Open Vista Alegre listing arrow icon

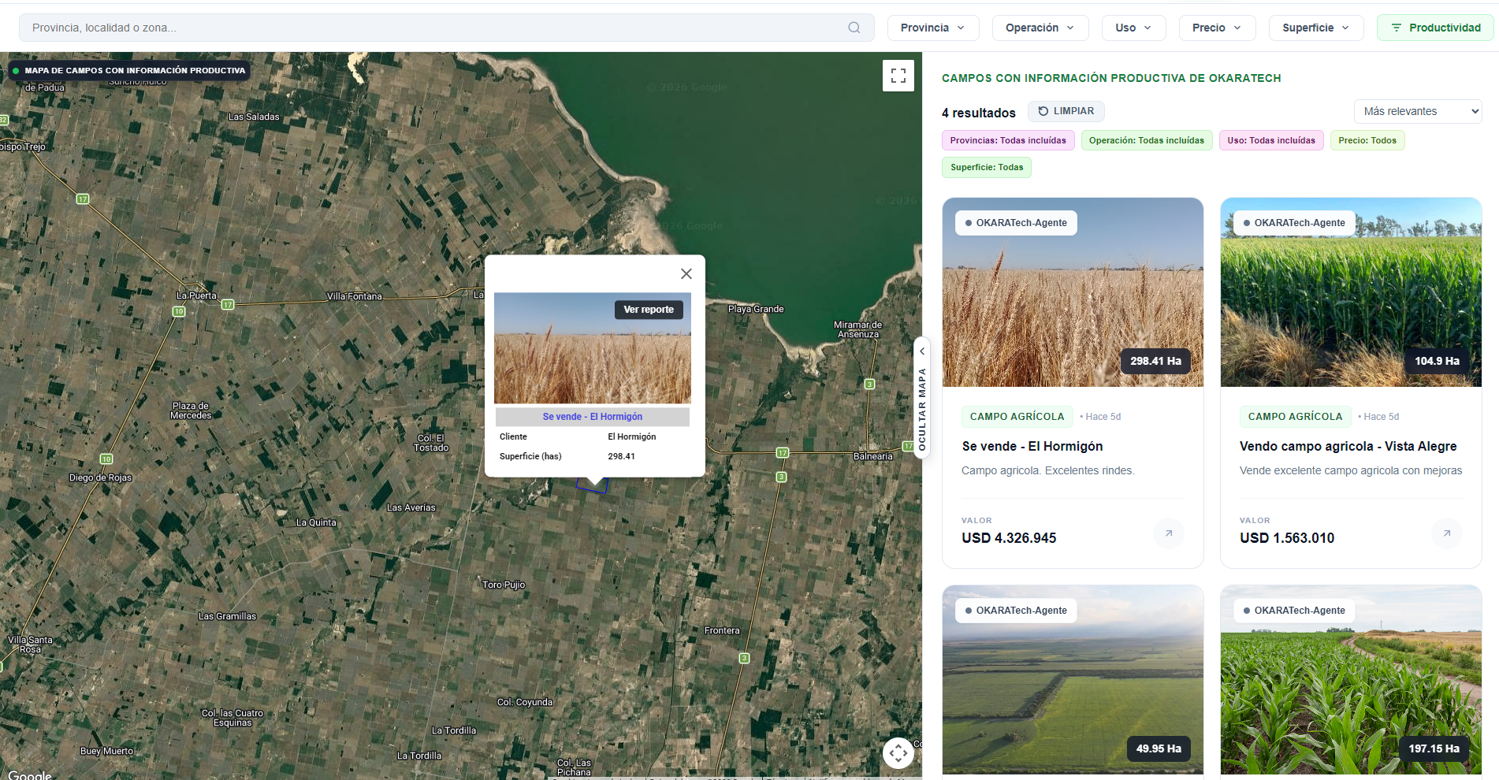[x=1447, y=533]
